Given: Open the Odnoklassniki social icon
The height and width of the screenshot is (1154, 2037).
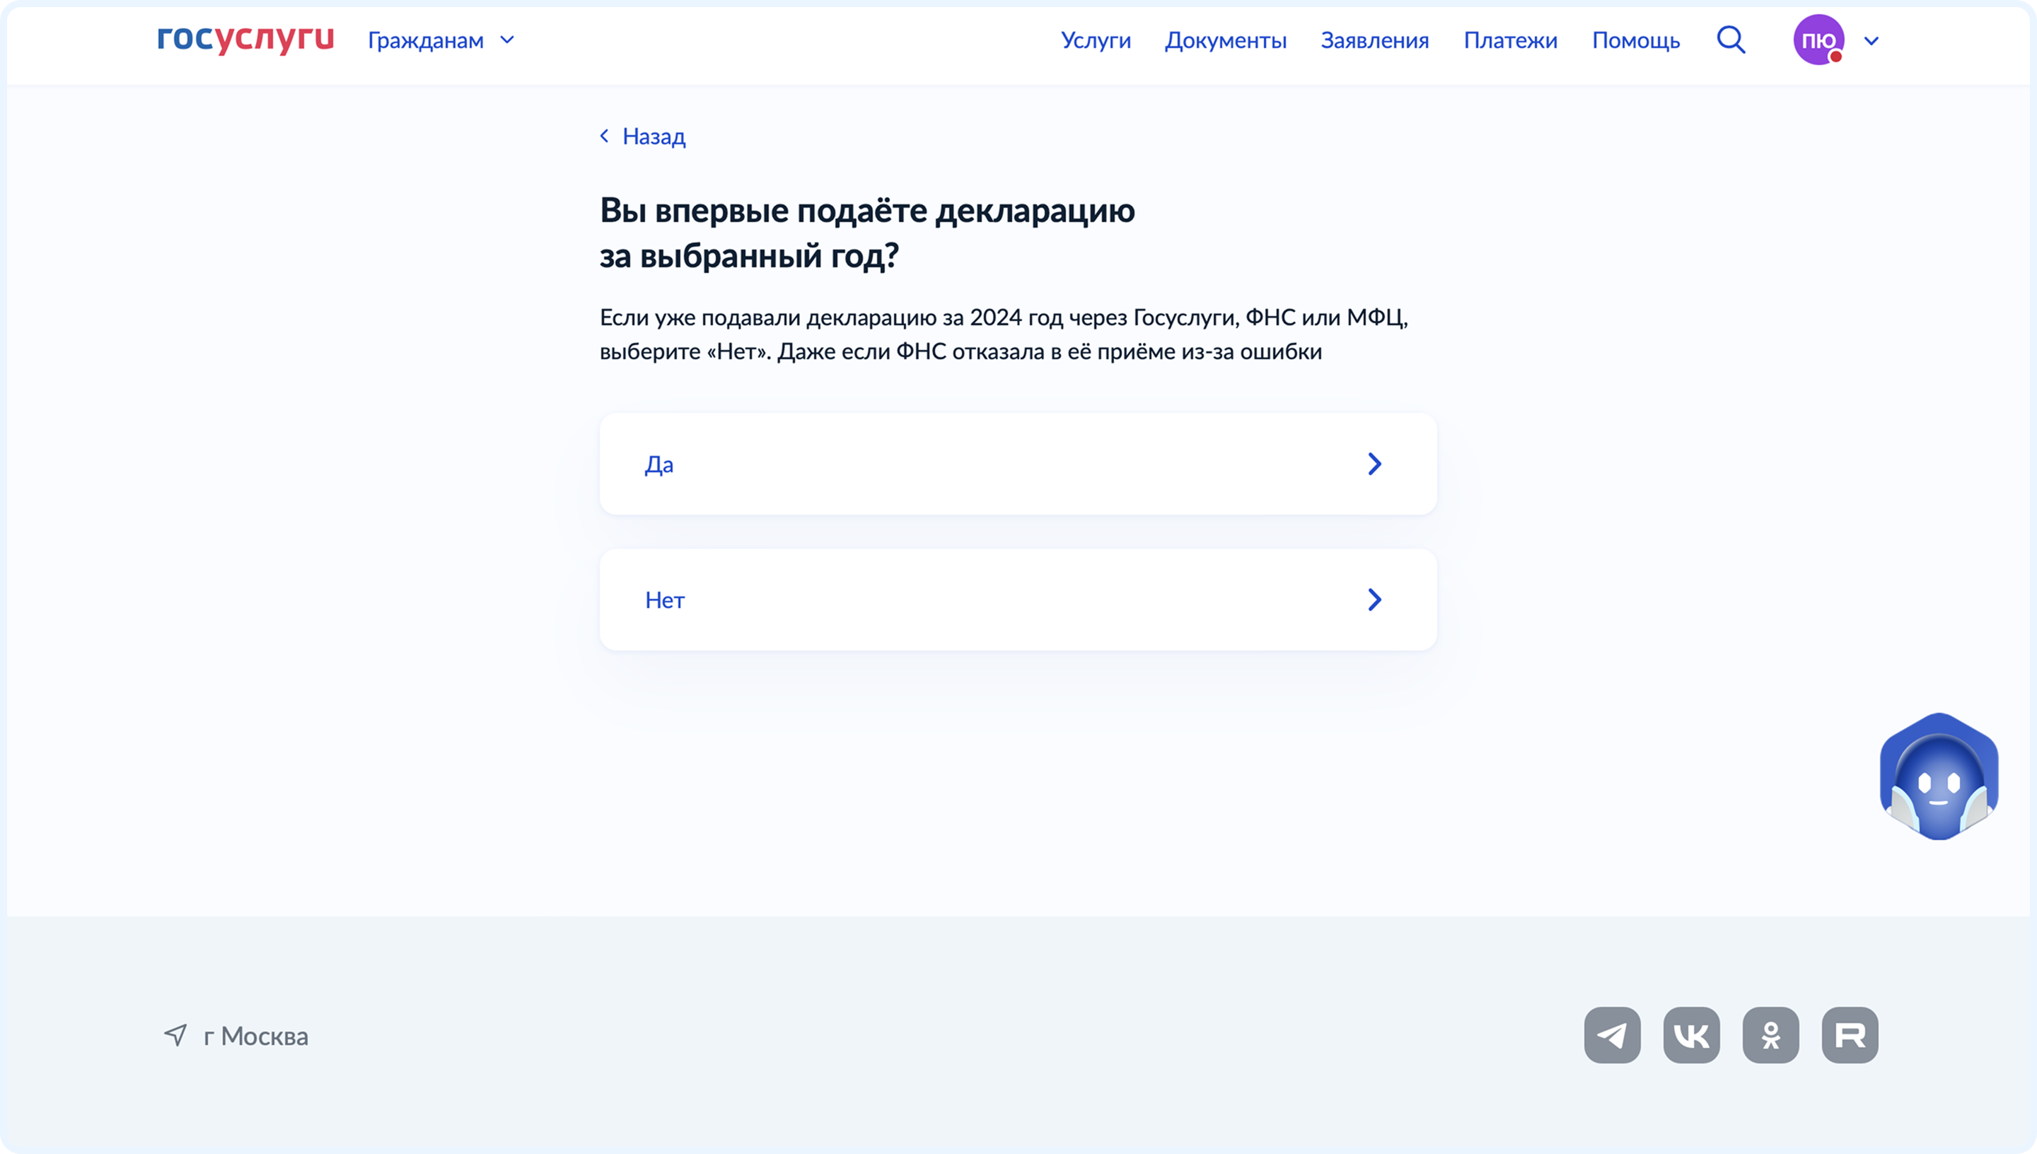Looking at the screenshot, I should tap(1770, 1035).
